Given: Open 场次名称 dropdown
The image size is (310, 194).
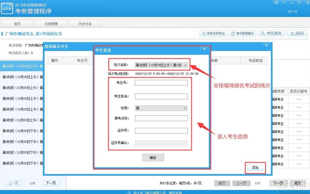Looking at the screenshot, I should 161,65.
